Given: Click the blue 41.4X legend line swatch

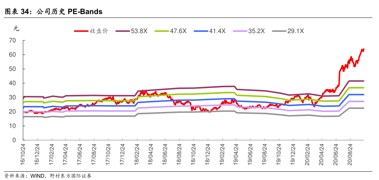Looking at the screenshot, I should tap(201, 31).
